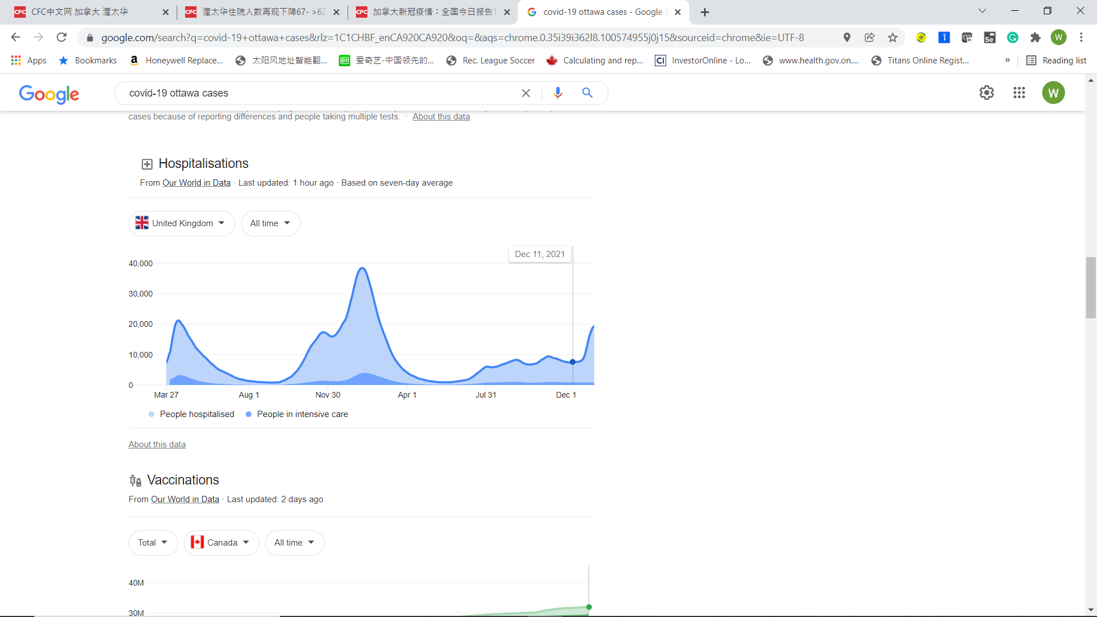Viewport: 1097px width, 617px height.
Task: Open 爱奇艺 bookmark
Action: pyautogui.click(x=387, y=60)
